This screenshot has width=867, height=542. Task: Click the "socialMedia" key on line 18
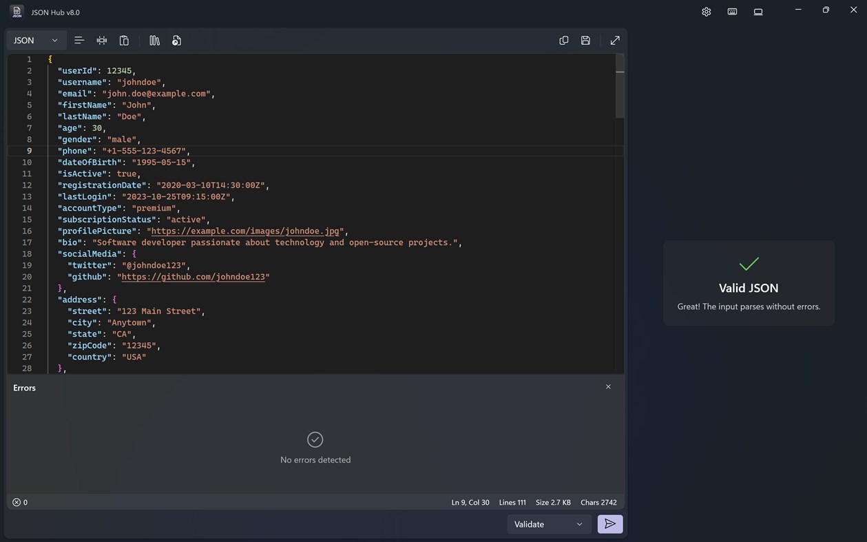[90, 254]
